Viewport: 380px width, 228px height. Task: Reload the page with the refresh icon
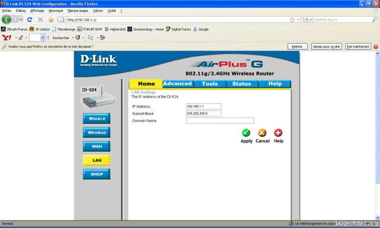click(29, 19)
